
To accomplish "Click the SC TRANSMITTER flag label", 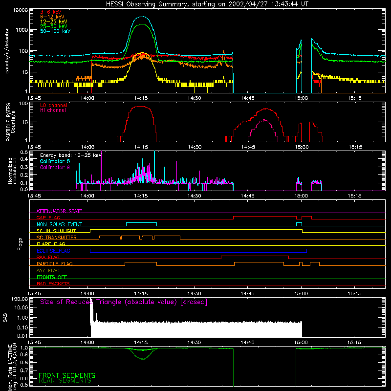I will 57,238.
